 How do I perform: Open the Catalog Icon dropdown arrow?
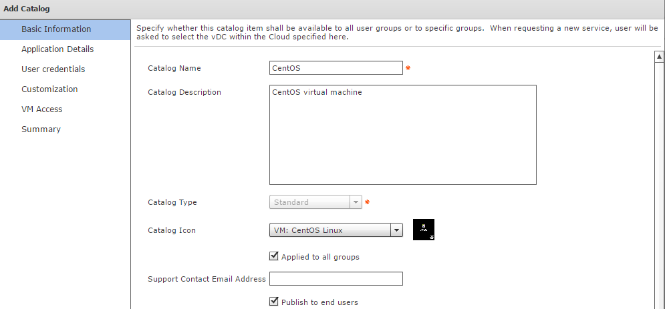coord(397,230)
